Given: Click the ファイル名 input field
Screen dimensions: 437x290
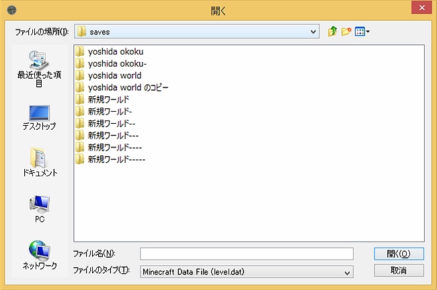Looking at the screenshot, I should click(x=247, y=254).
